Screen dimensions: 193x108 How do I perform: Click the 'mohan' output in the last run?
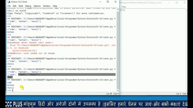(x=11, y=85)
